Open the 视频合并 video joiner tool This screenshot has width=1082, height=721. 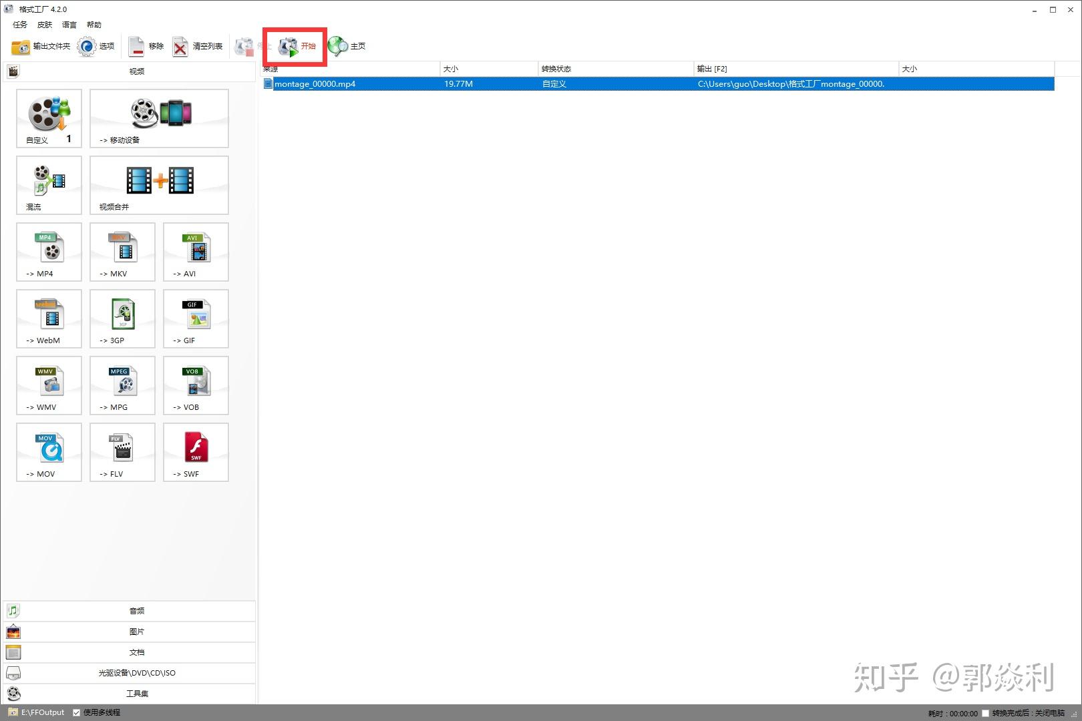tap(159, 185)
